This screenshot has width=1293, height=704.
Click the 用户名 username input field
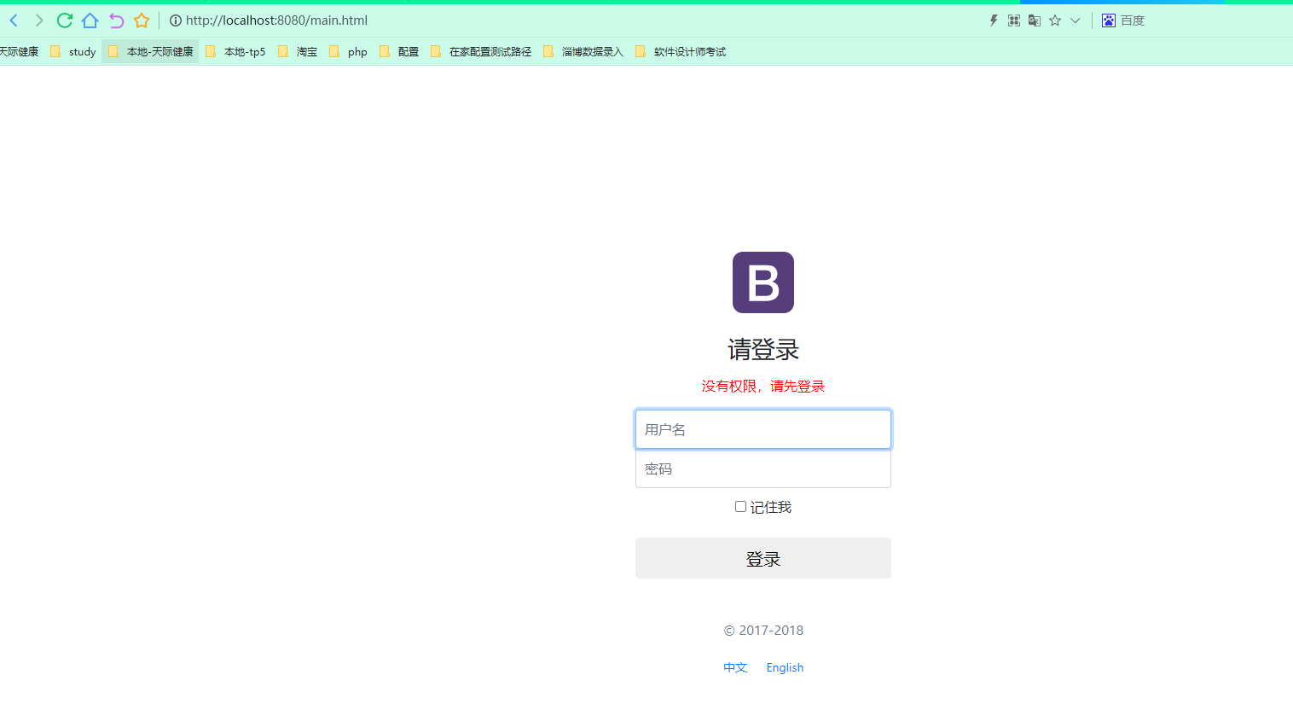click(762, 428)
